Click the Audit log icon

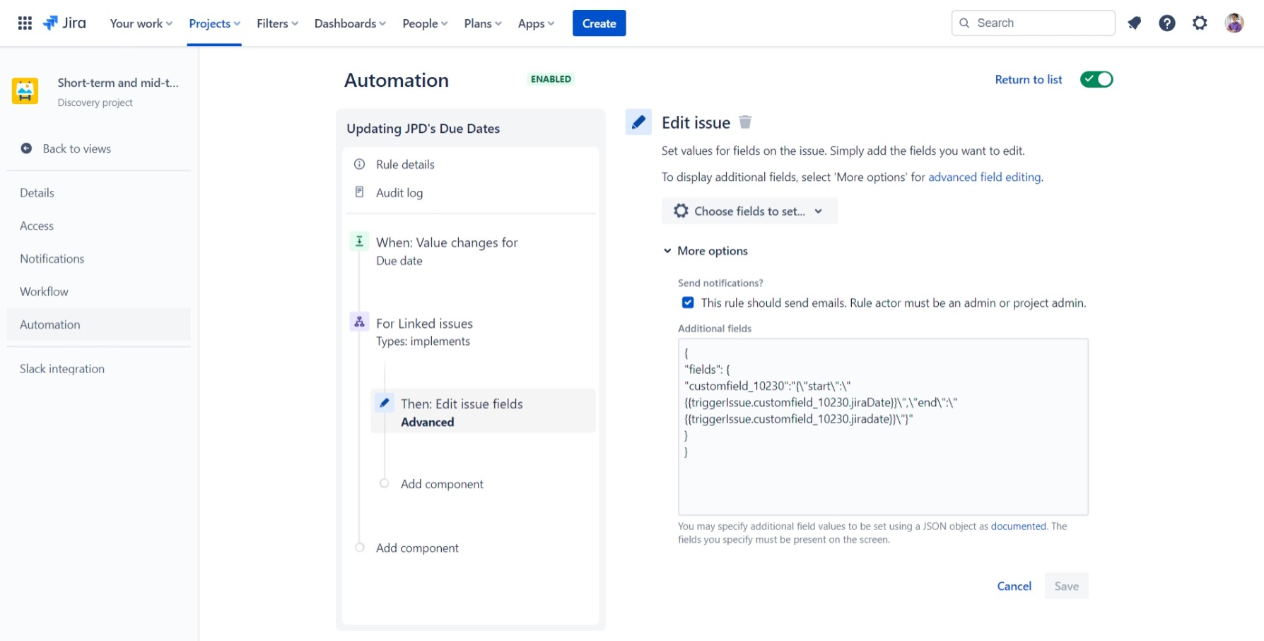point(359,192)
